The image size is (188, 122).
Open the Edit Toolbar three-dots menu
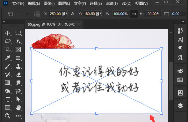(18, 116)
